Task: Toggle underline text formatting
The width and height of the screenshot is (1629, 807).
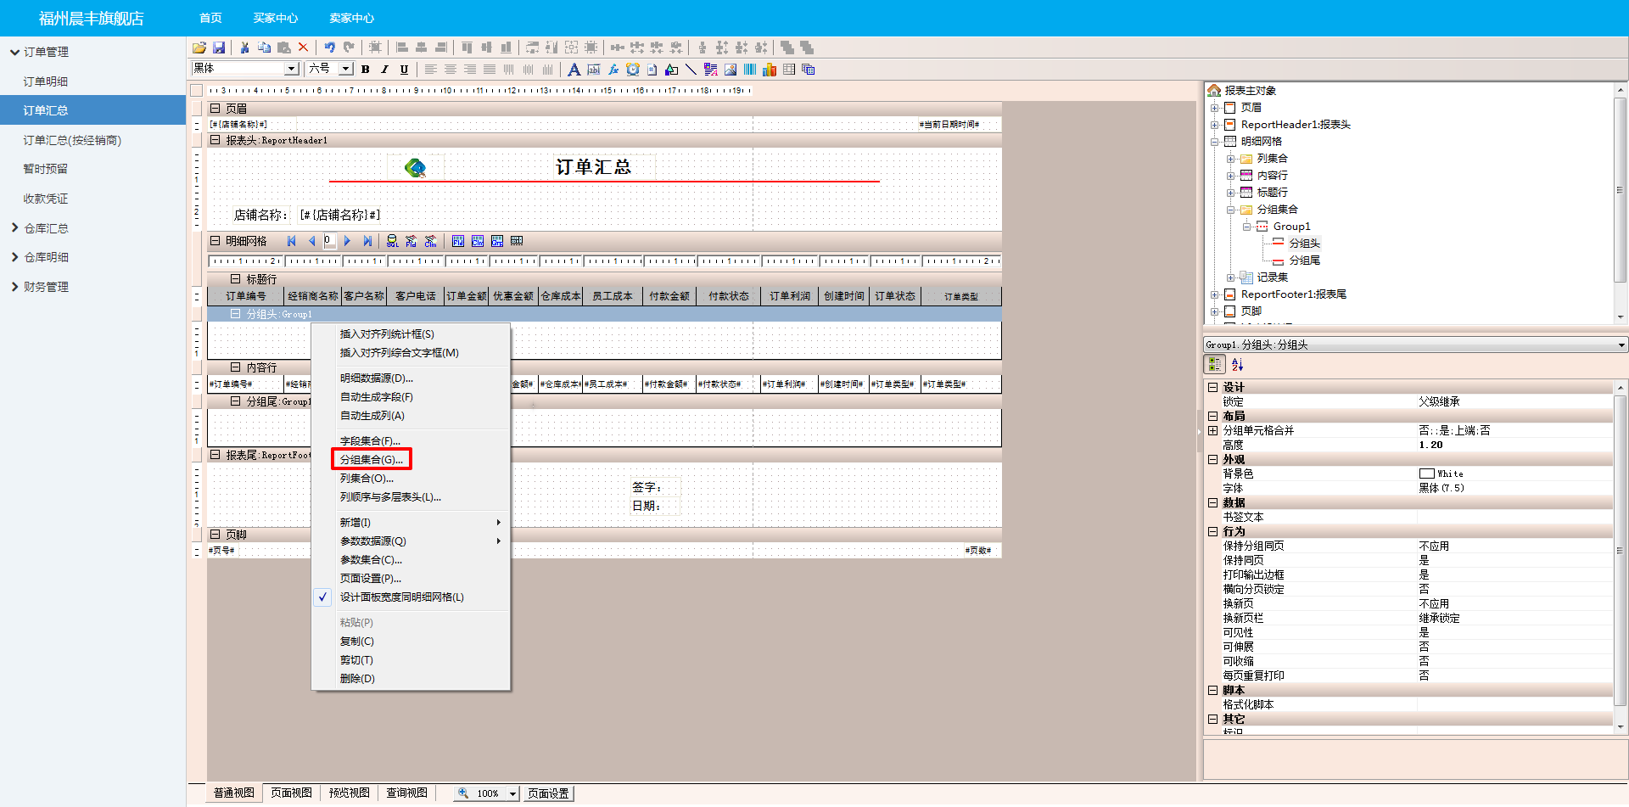Action: point(404,70)
